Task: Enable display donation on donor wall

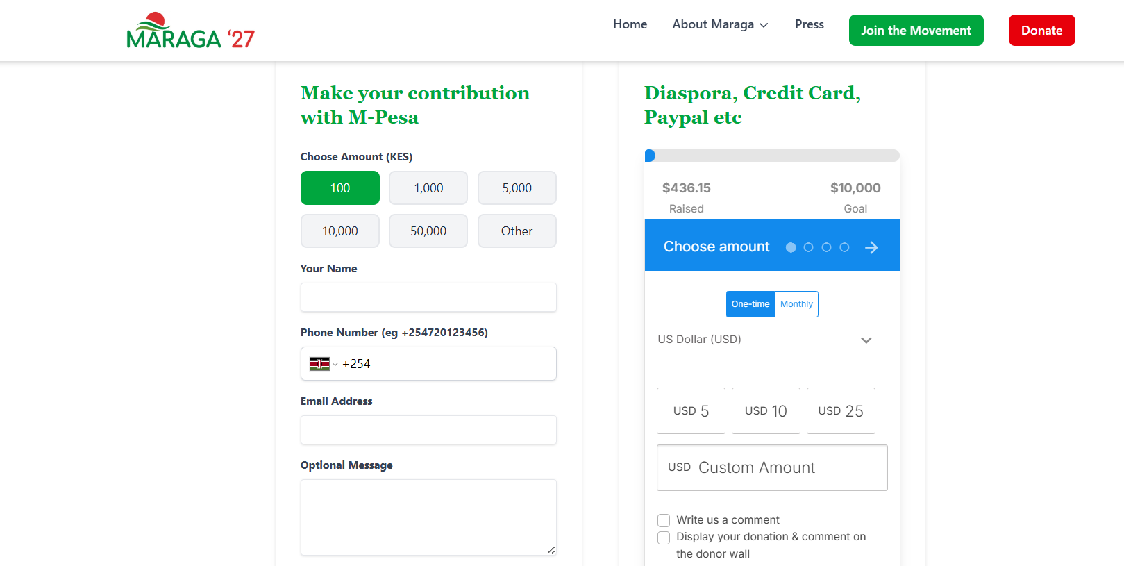Action: click(664, 538)
